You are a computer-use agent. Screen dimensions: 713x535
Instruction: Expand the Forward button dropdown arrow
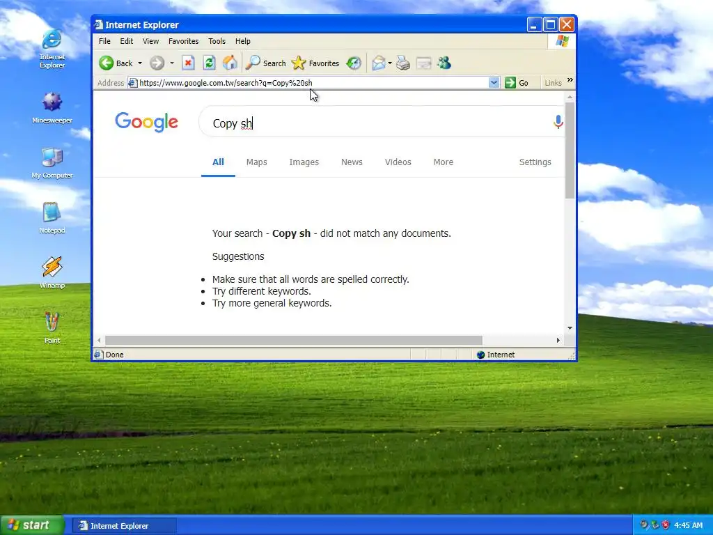coord(172,63)
